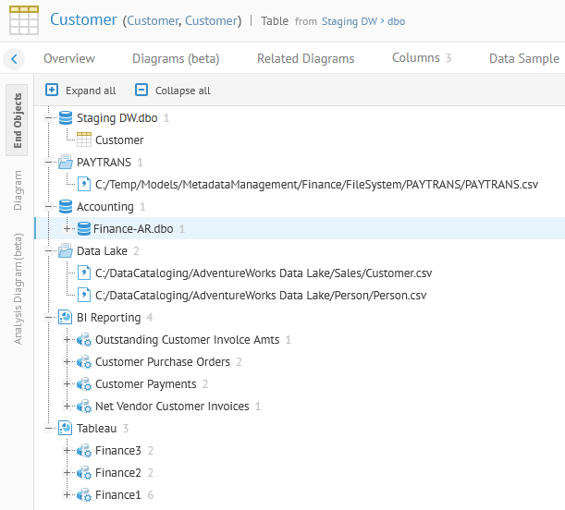The image size is (565, 510).
Task: Select the Person.csv file entry
Action: point(261,296)
